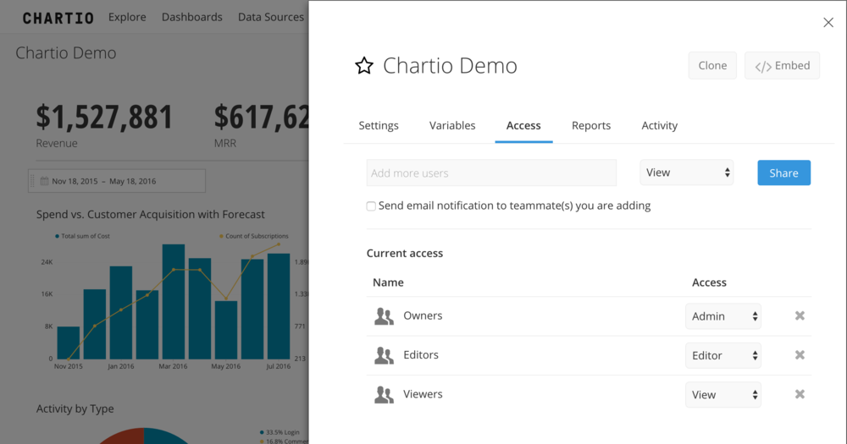
Task: Click the Access column header
Action: pos(709,282)
